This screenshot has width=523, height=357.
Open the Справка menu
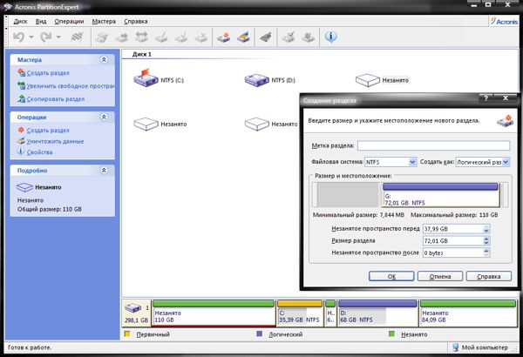point(136,22)
